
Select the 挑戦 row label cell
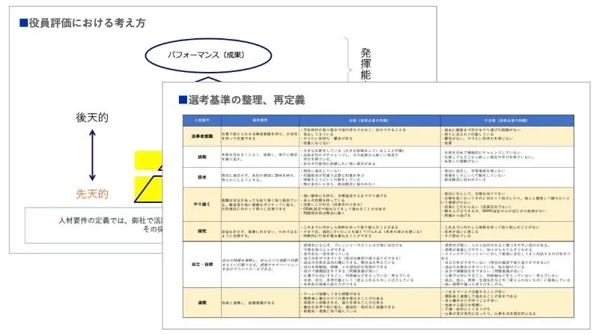click(x=201, y=157)
